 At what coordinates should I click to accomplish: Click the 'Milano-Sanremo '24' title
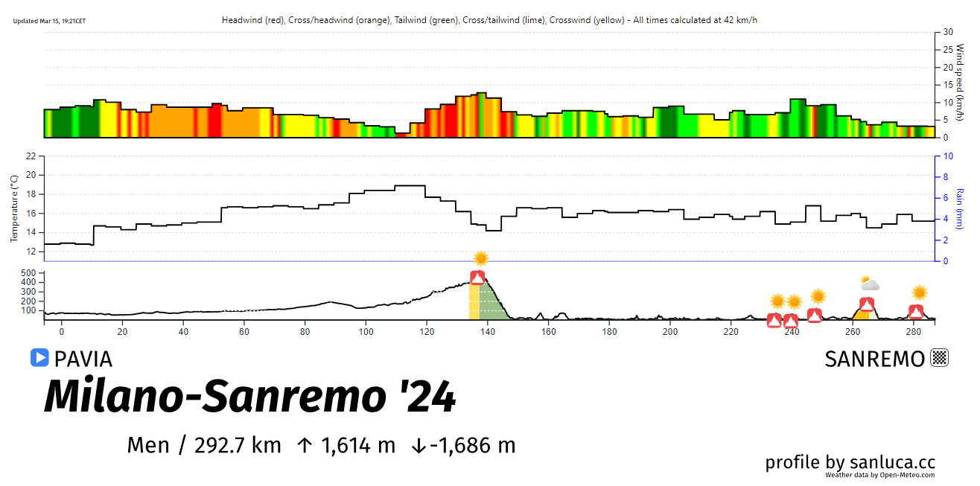250,397
